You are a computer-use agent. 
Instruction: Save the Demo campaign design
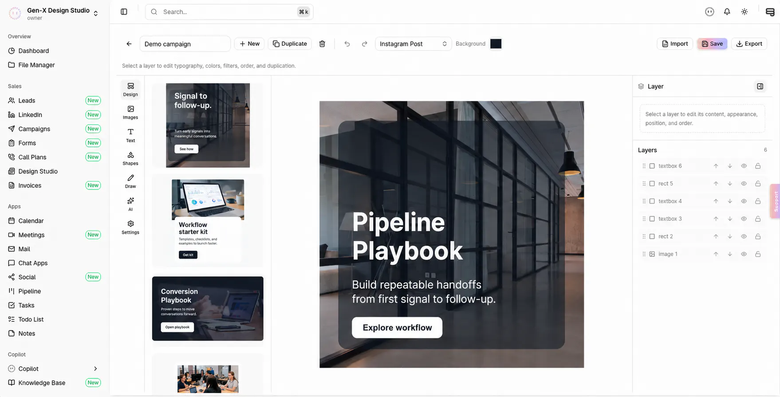click(x=712, y=44)
